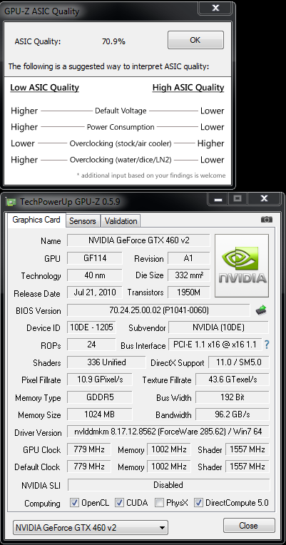Screen dimensions: 286x545
Task: Switch to the Validation tab
Action: click(x=121, y=221)
